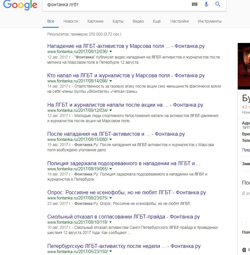This screenshot has width=250, height=255.
Task: Open the on-screen keyboard icon
Action: [x=195, y=5]
